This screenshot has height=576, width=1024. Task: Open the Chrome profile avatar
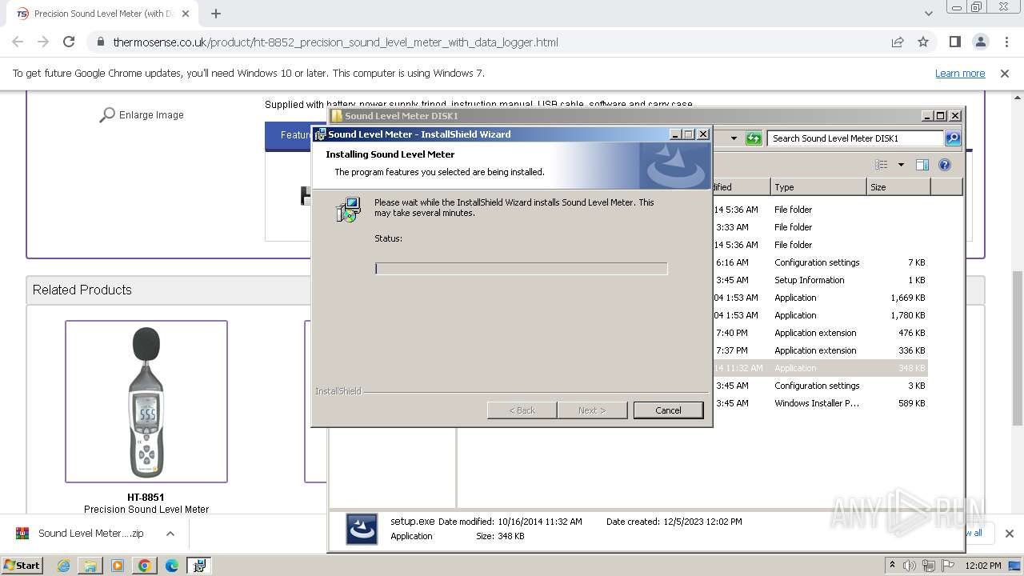981,42
